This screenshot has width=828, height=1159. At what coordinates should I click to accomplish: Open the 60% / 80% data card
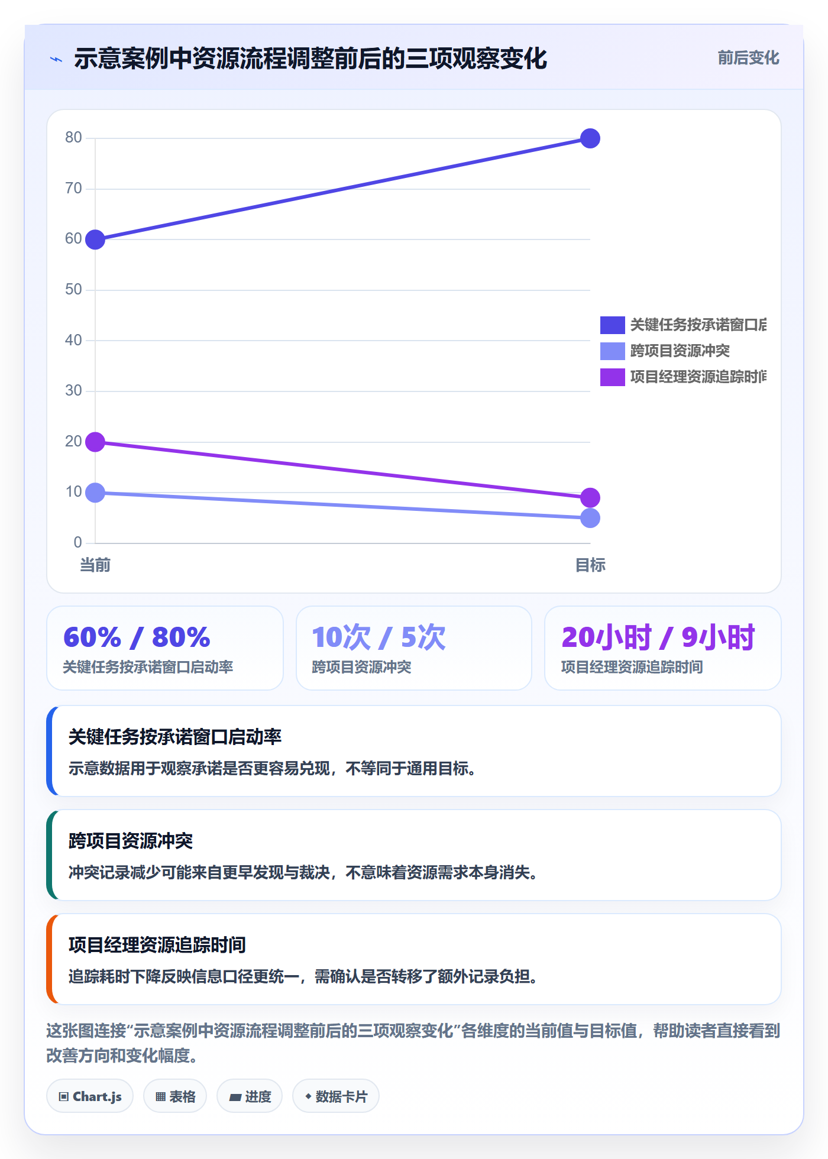(165, 648)
